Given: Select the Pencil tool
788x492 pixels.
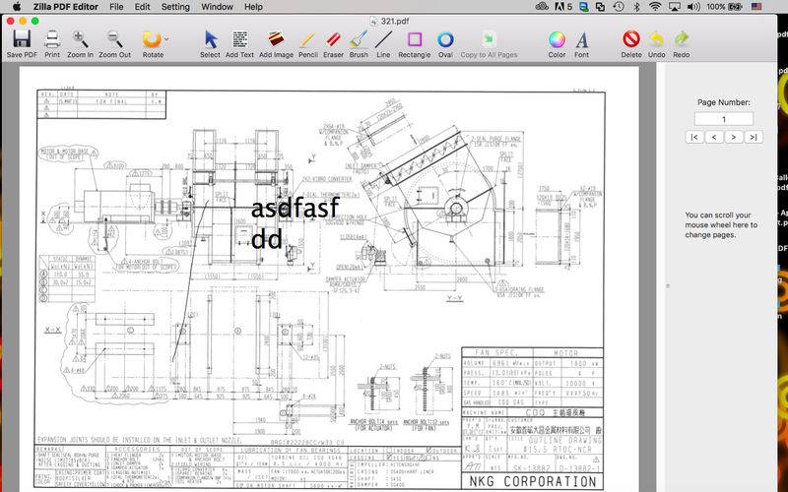Looking at the screenshot, I should click(x=307, y=39).
